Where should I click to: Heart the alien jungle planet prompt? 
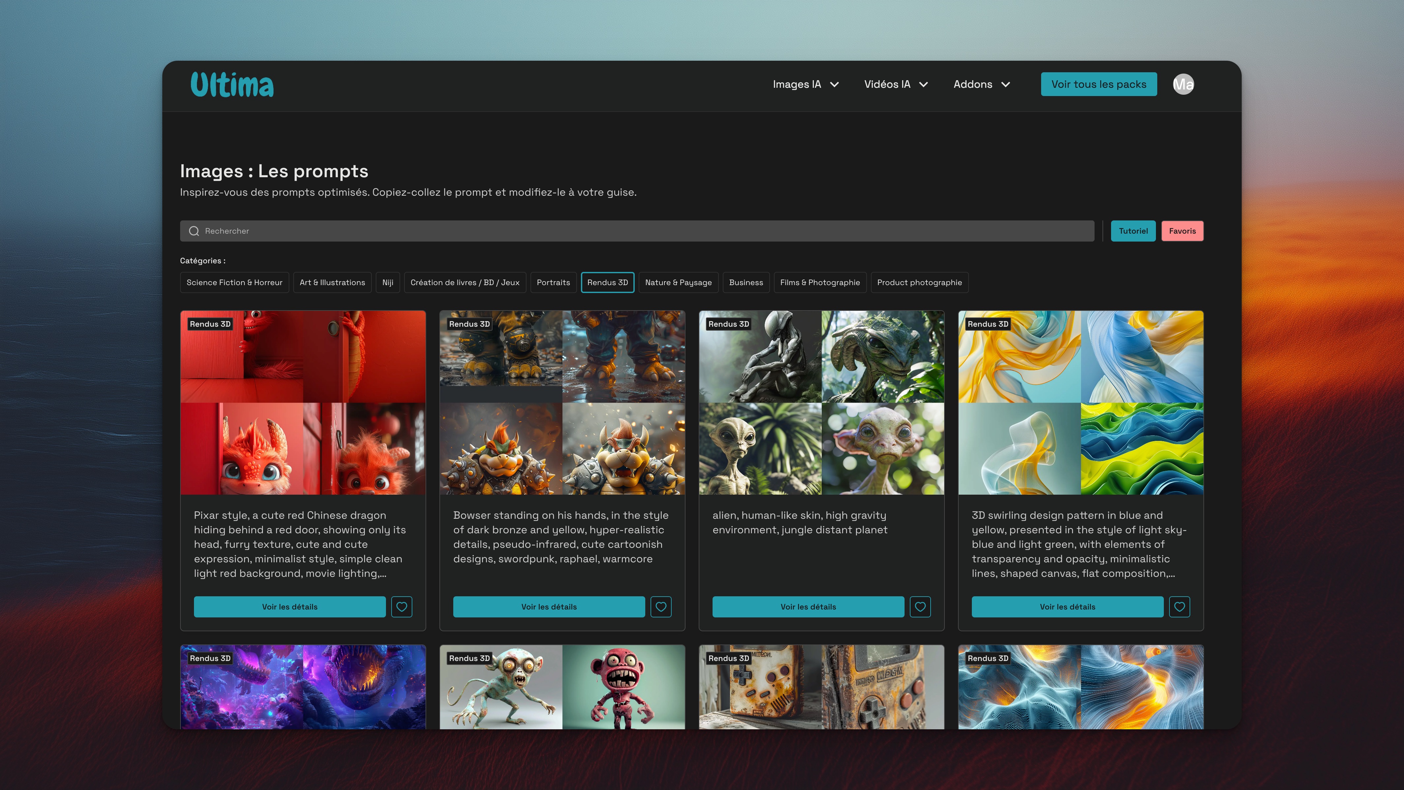(920, 607)
